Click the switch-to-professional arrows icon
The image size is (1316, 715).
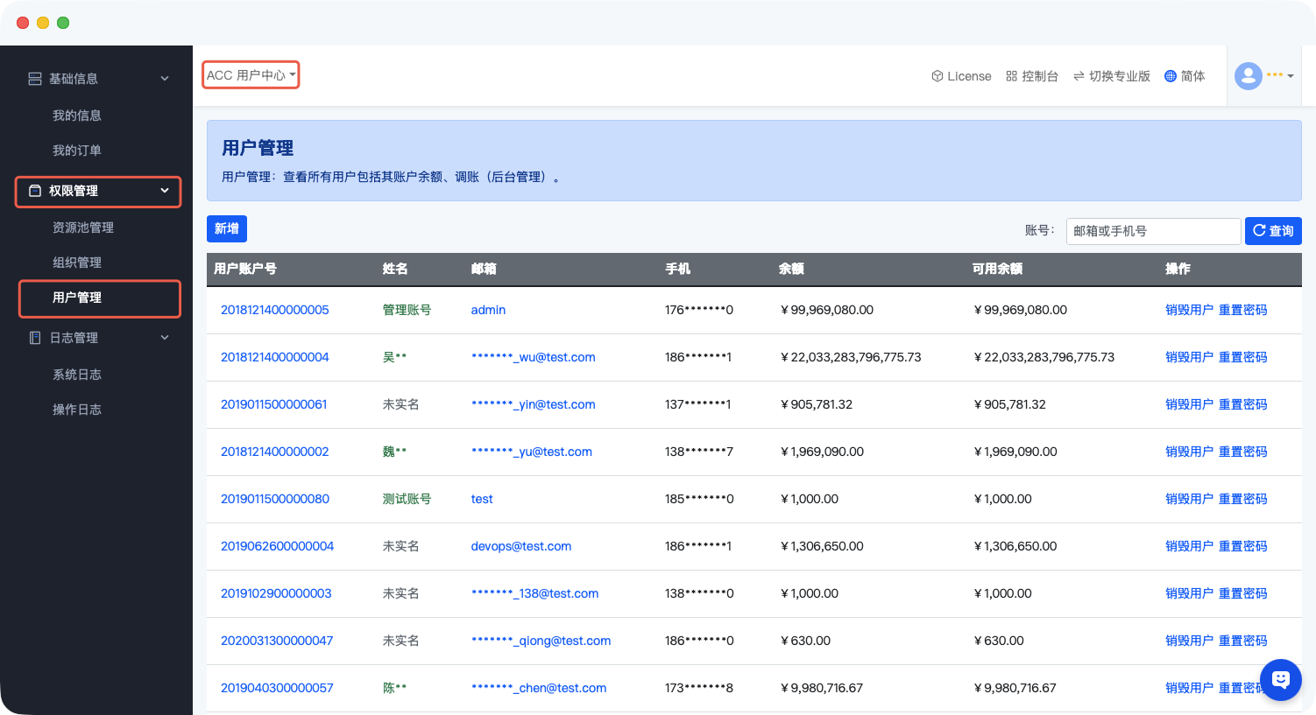tap(1079, 76)
